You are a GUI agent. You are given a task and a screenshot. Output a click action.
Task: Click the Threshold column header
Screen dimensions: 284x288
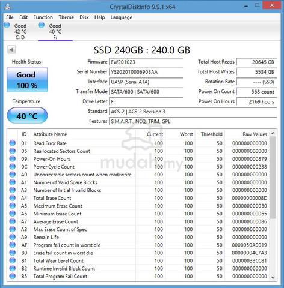coord(210,134)
